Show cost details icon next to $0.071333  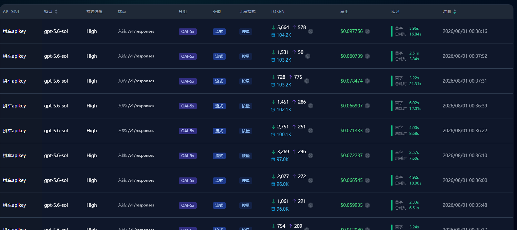click(x=367, y=131)
